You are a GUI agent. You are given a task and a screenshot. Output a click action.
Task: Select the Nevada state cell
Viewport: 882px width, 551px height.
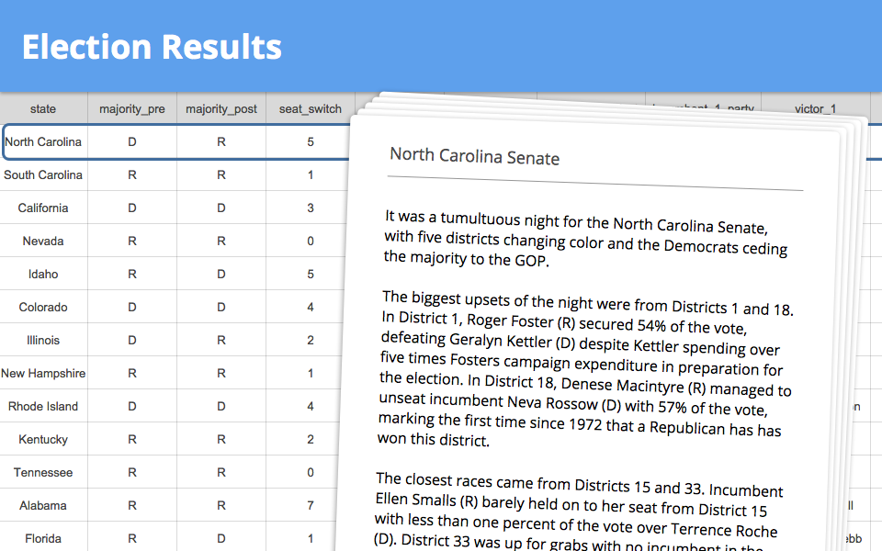[x=43, y=242]
